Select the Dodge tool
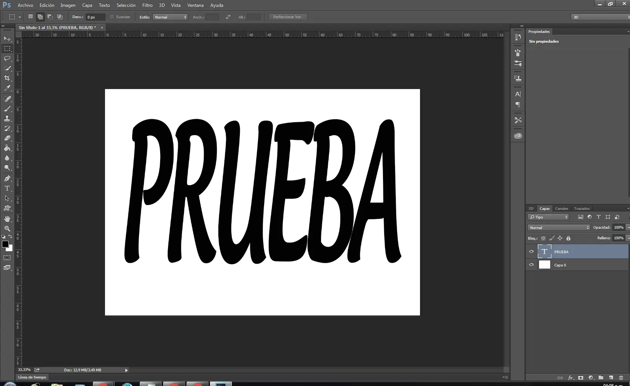Viewport: 630px width, 386px height. 7,168
